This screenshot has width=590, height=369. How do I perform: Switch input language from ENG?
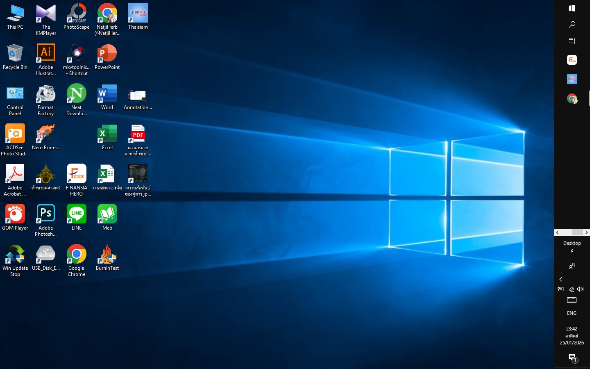[x=572, y=313]
